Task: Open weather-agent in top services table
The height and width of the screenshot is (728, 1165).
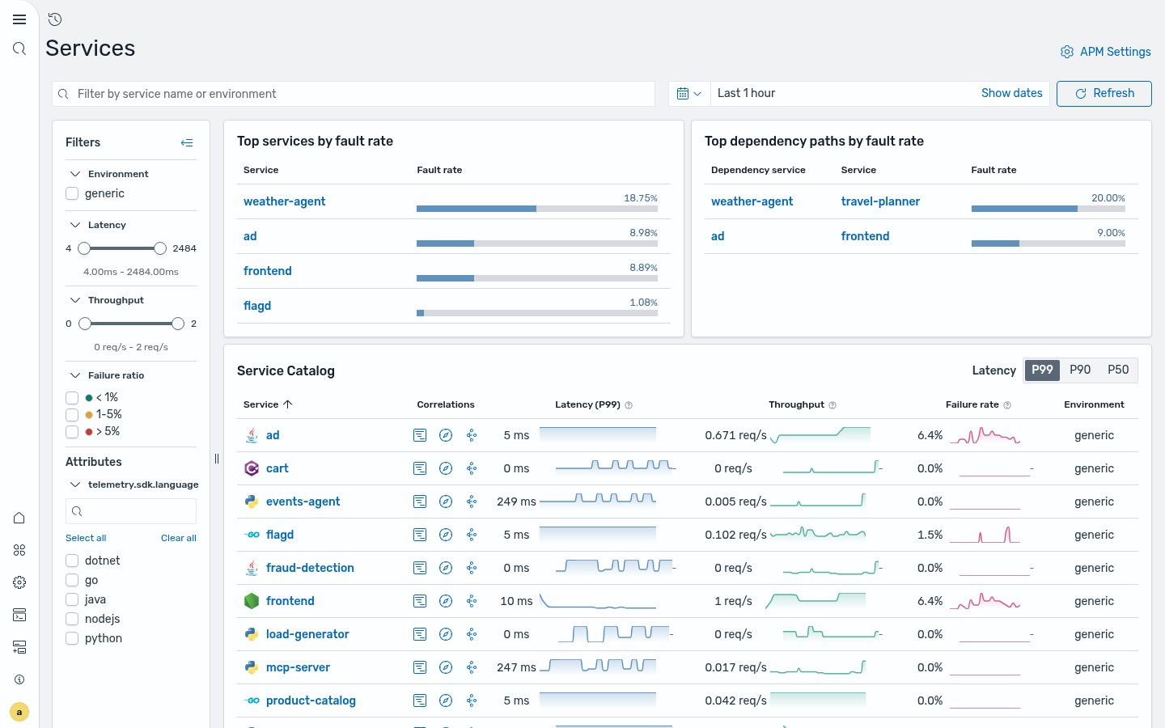Action: pos(284,201)
